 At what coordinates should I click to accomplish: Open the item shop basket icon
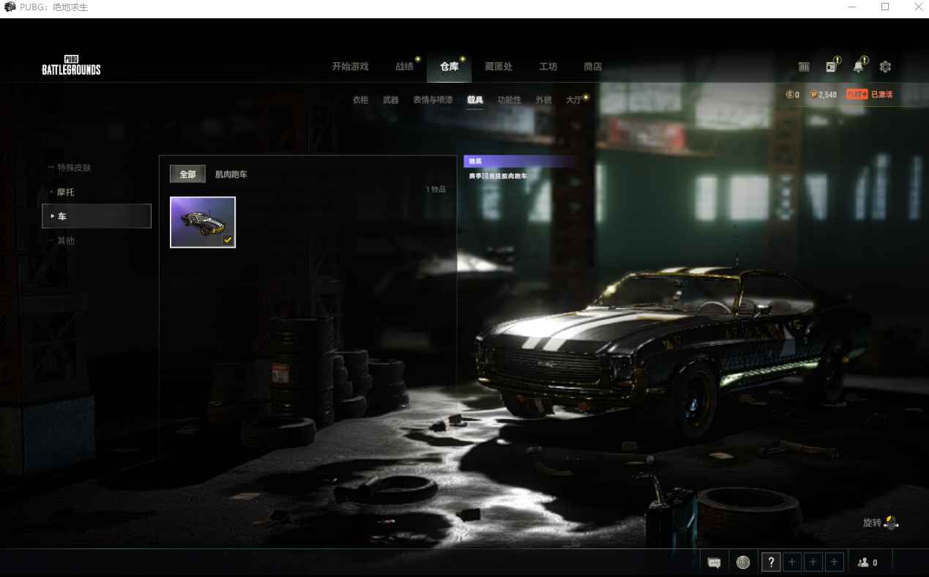pyautogui.click(x=804, y=67)
